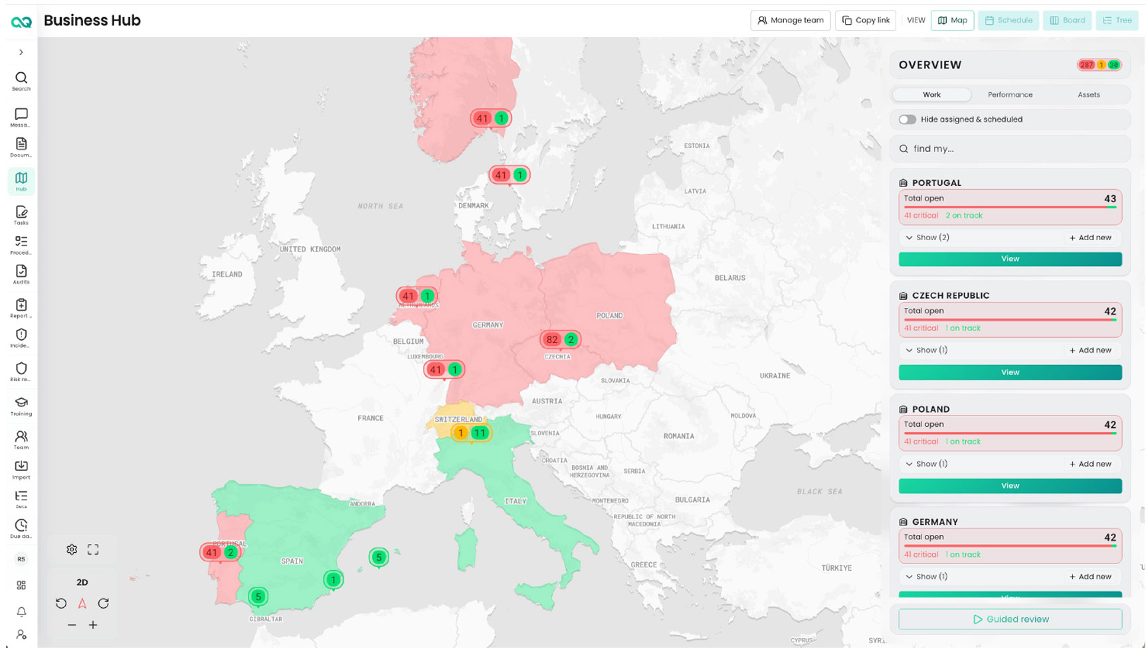
Task: Select the Assets tab in Overview
Action: (1088, 95)
